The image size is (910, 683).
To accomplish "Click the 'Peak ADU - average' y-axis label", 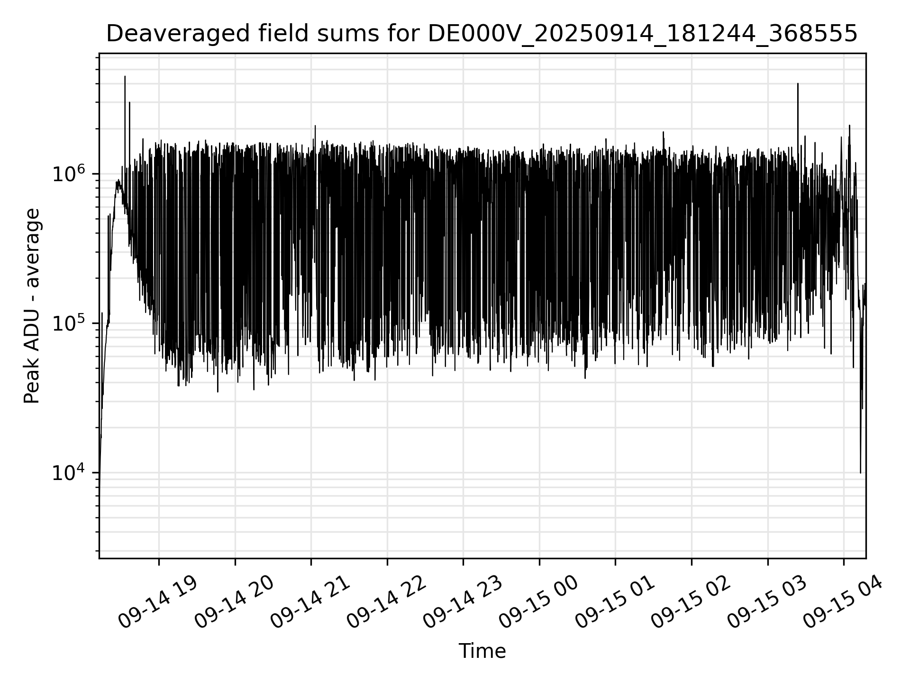I will pyautogui.click(x=32, y=306).
